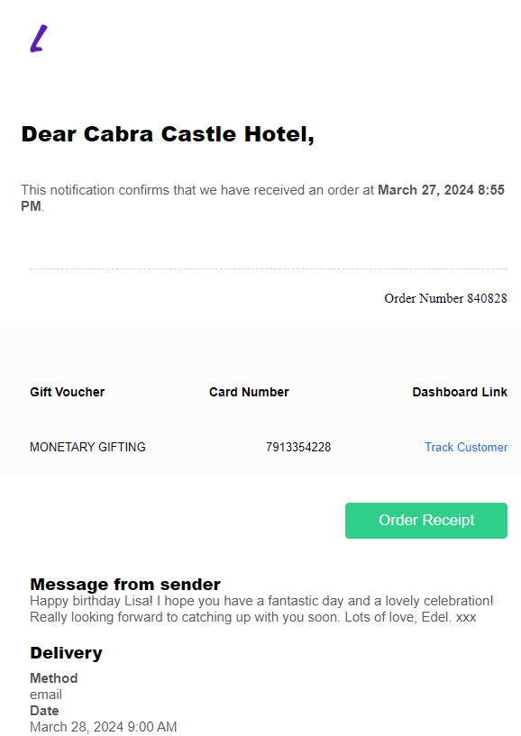The image size is (521, 736).
Task: Click the email delivery method value
Action: [46, 695]
